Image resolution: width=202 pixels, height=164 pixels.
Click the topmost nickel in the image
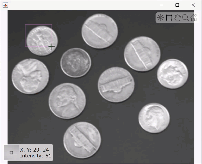[99, 31]
